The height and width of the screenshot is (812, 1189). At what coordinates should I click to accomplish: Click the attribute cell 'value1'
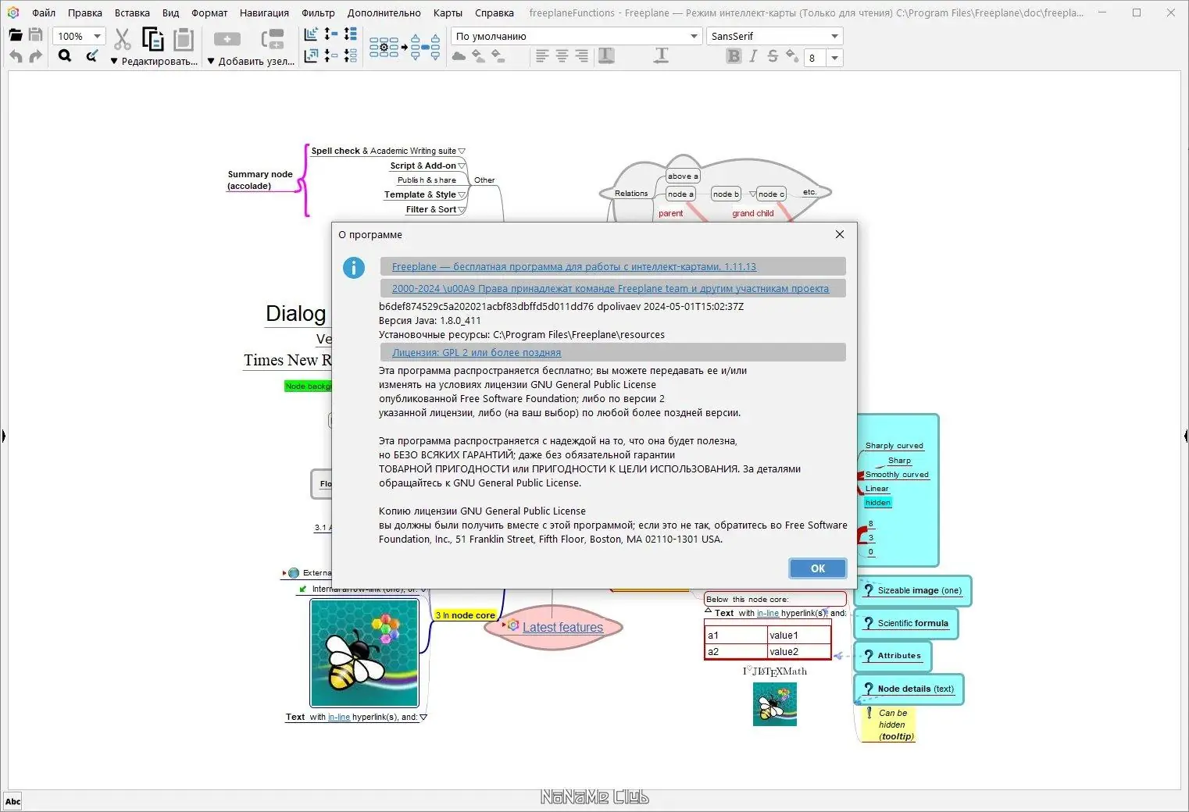[798, 636]
